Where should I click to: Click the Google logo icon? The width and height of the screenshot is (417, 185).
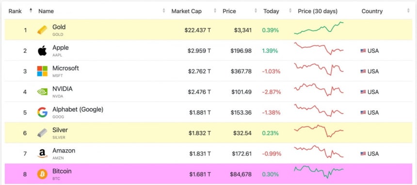coord(42,113)
